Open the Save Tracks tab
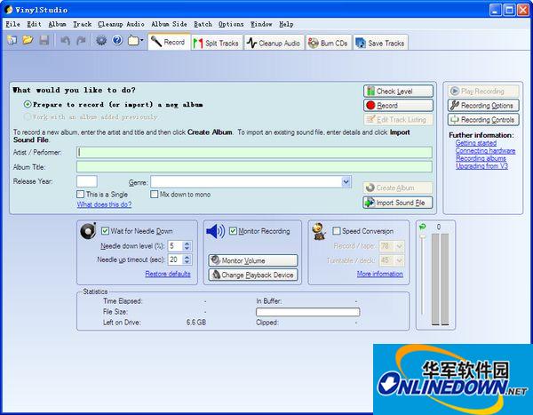This screenshot has width=533, height=415. coord(380,43)
